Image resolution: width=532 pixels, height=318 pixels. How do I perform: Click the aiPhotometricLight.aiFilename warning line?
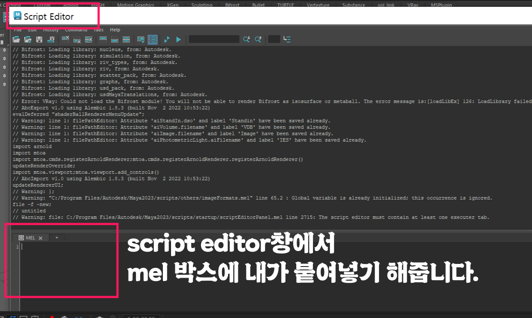tap(189, 140)
